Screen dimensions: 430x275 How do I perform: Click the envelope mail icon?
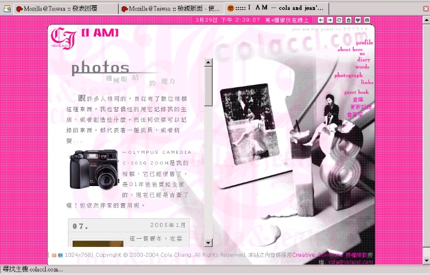[x=367, y=20]
